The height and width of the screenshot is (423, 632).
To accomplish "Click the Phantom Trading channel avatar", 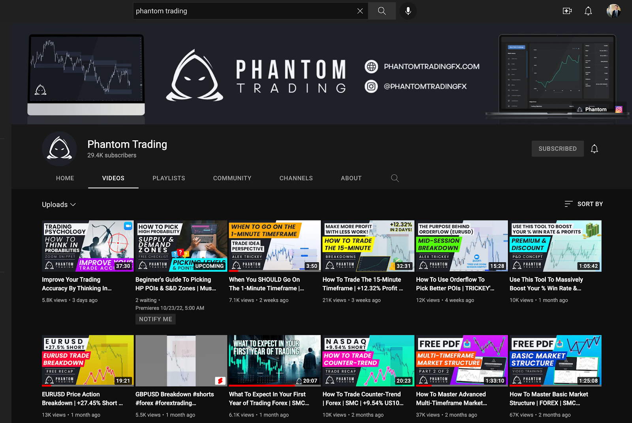I will pos(60,149).
